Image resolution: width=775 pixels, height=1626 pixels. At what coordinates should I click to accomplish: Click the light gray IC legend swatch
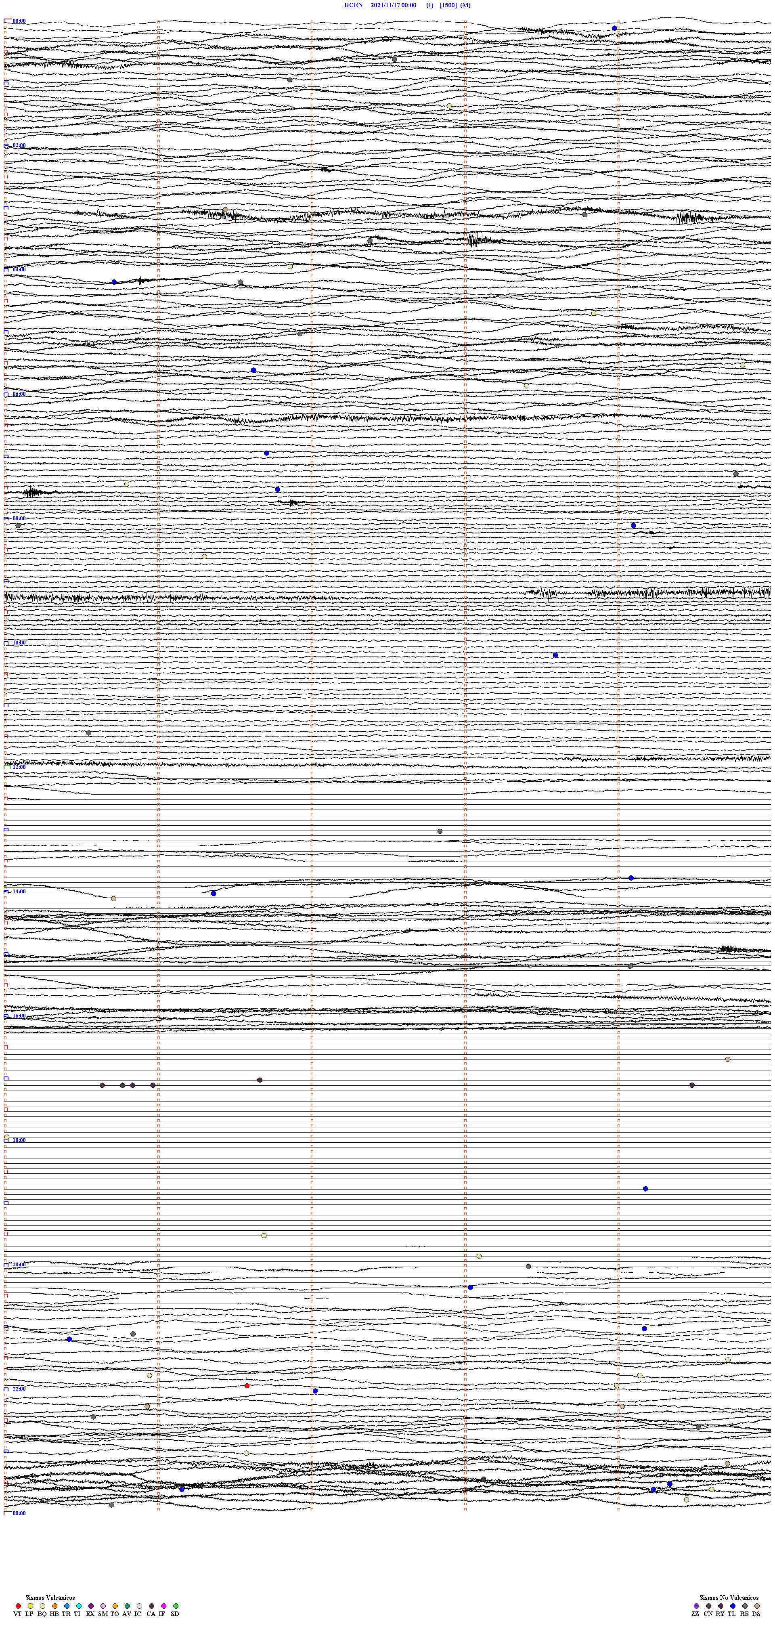tap(140, 1606)
